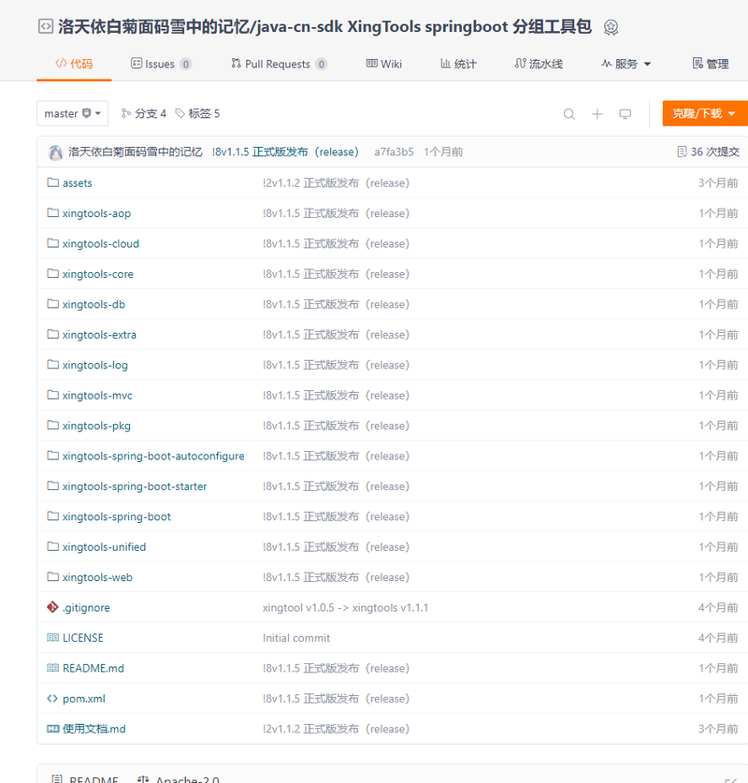Open the 代码 code tab
Viewport: 748px width, 783px height.
tap(74, 64)
